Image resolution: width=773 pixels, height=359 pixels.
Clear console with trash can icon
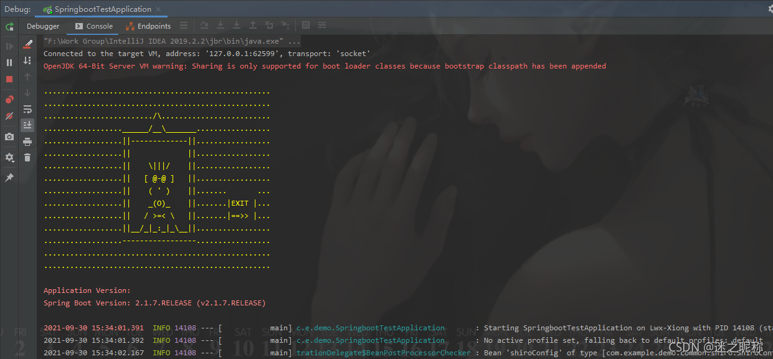tap(27, 158)
